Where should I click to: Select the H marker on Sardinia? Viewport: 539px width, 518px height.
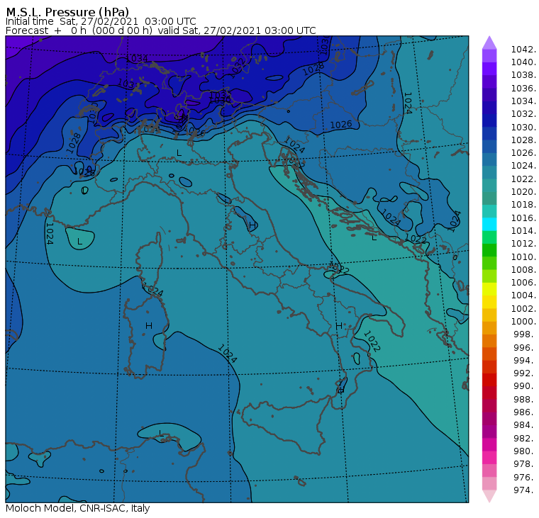[149, 326]
